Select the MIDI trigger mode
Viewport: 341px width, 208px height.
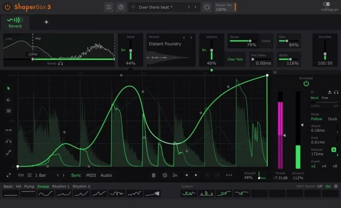click(91, 175)
